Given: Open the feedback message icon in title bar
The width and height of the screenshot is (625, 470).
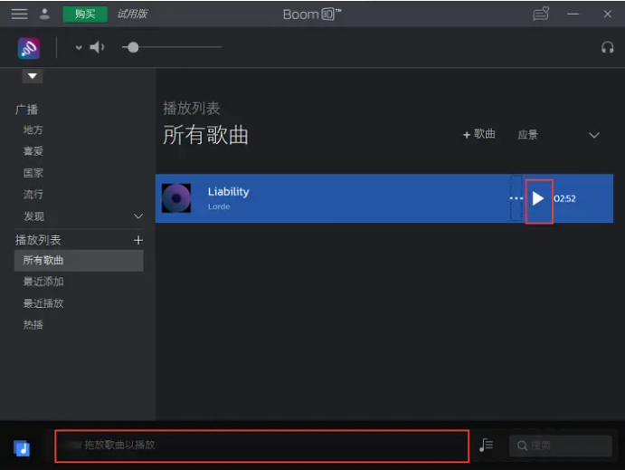Looking at the screenshot, I should tap(541, 14).
